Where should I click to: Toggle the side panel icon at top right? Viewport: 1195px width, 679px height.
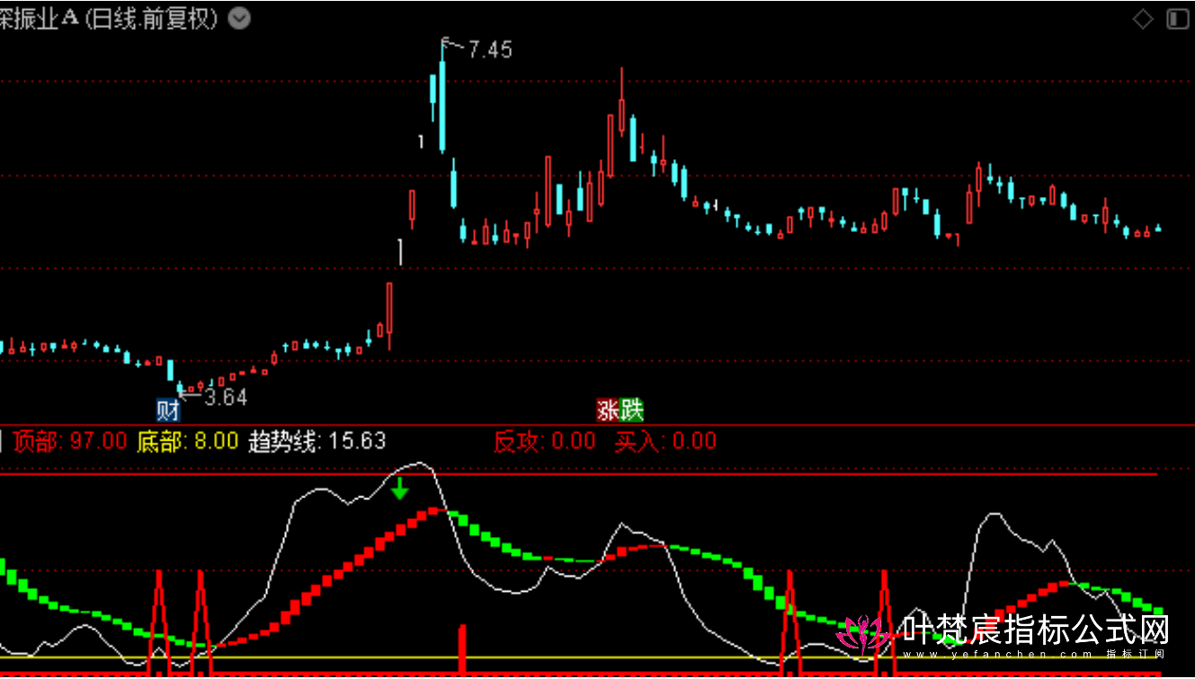click(x=1177, y=19)
